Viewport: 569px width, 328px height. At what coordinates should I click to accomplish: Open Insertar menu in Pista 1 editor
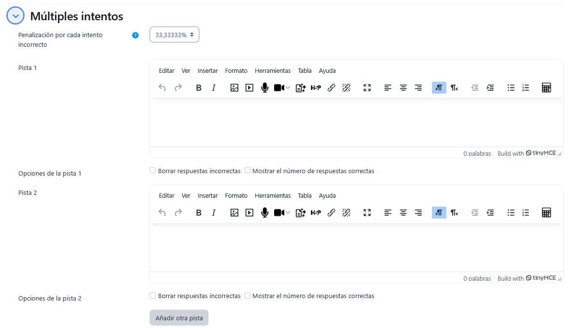point(208,71)
